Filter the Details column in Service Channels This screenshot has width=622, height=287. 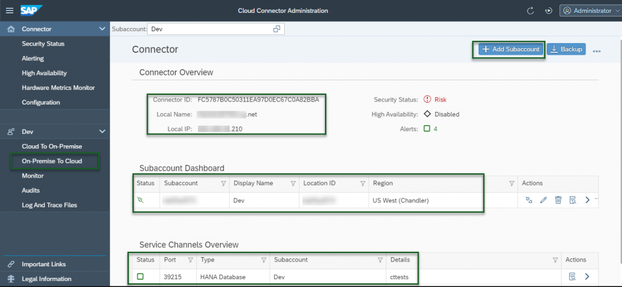(x=555, y=260)
